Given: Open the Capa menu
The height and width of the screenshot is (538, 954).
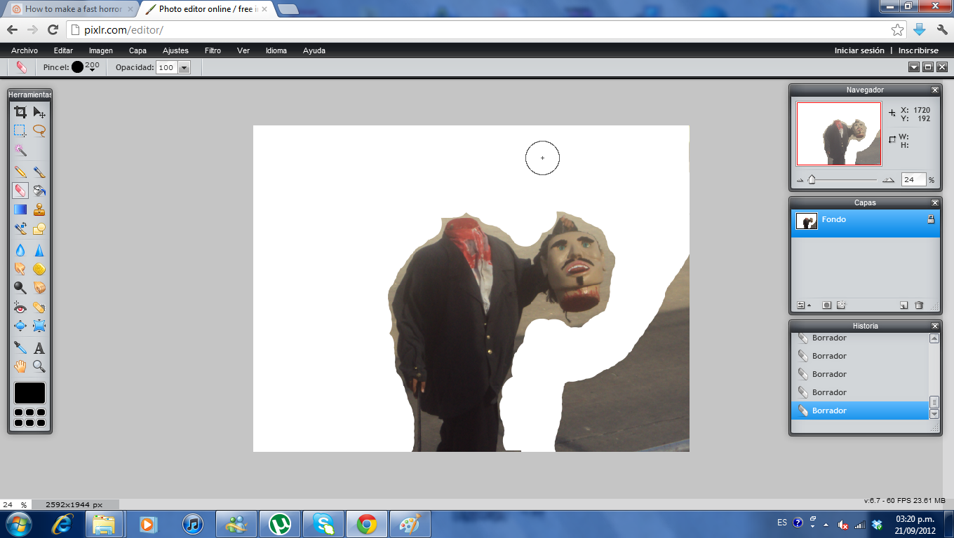Looking at the screenshot, I should [137, 50].
